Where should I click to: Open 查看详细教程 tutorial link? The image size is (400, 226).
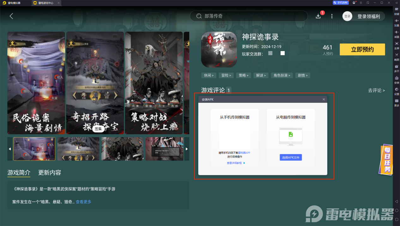coord(234,163)
